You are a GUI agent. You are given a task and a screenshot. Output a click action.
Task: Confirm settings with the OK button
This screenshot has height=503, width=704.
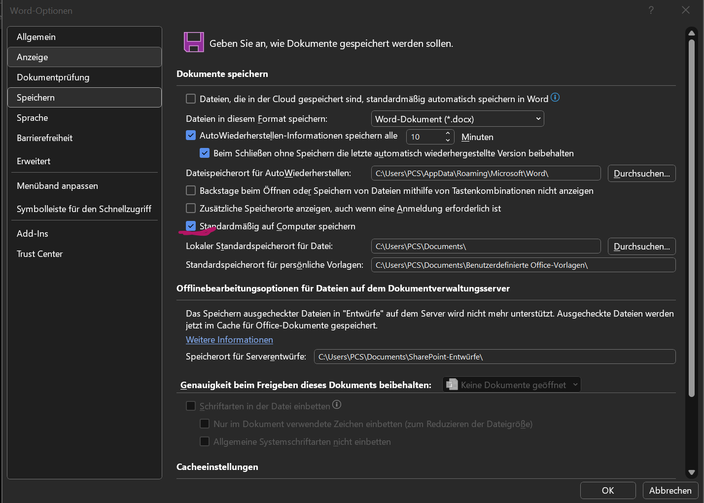[x=607, y=490]
